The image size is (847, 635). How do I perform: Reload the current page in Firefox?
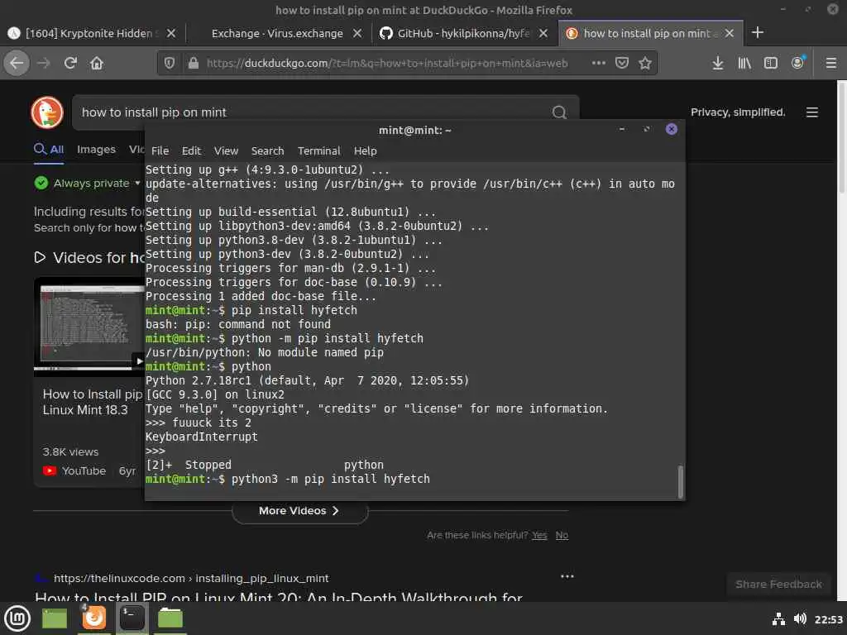[70, 63]
